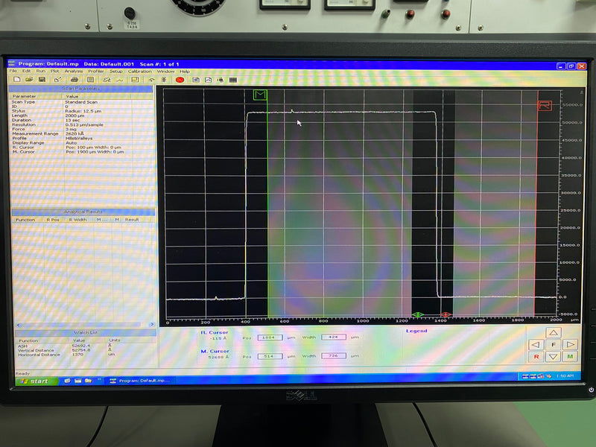The height and width of the screenshot is (447, 596).
Task: Click the stylus tower down toolbar icon
Action: click(164, 80)
